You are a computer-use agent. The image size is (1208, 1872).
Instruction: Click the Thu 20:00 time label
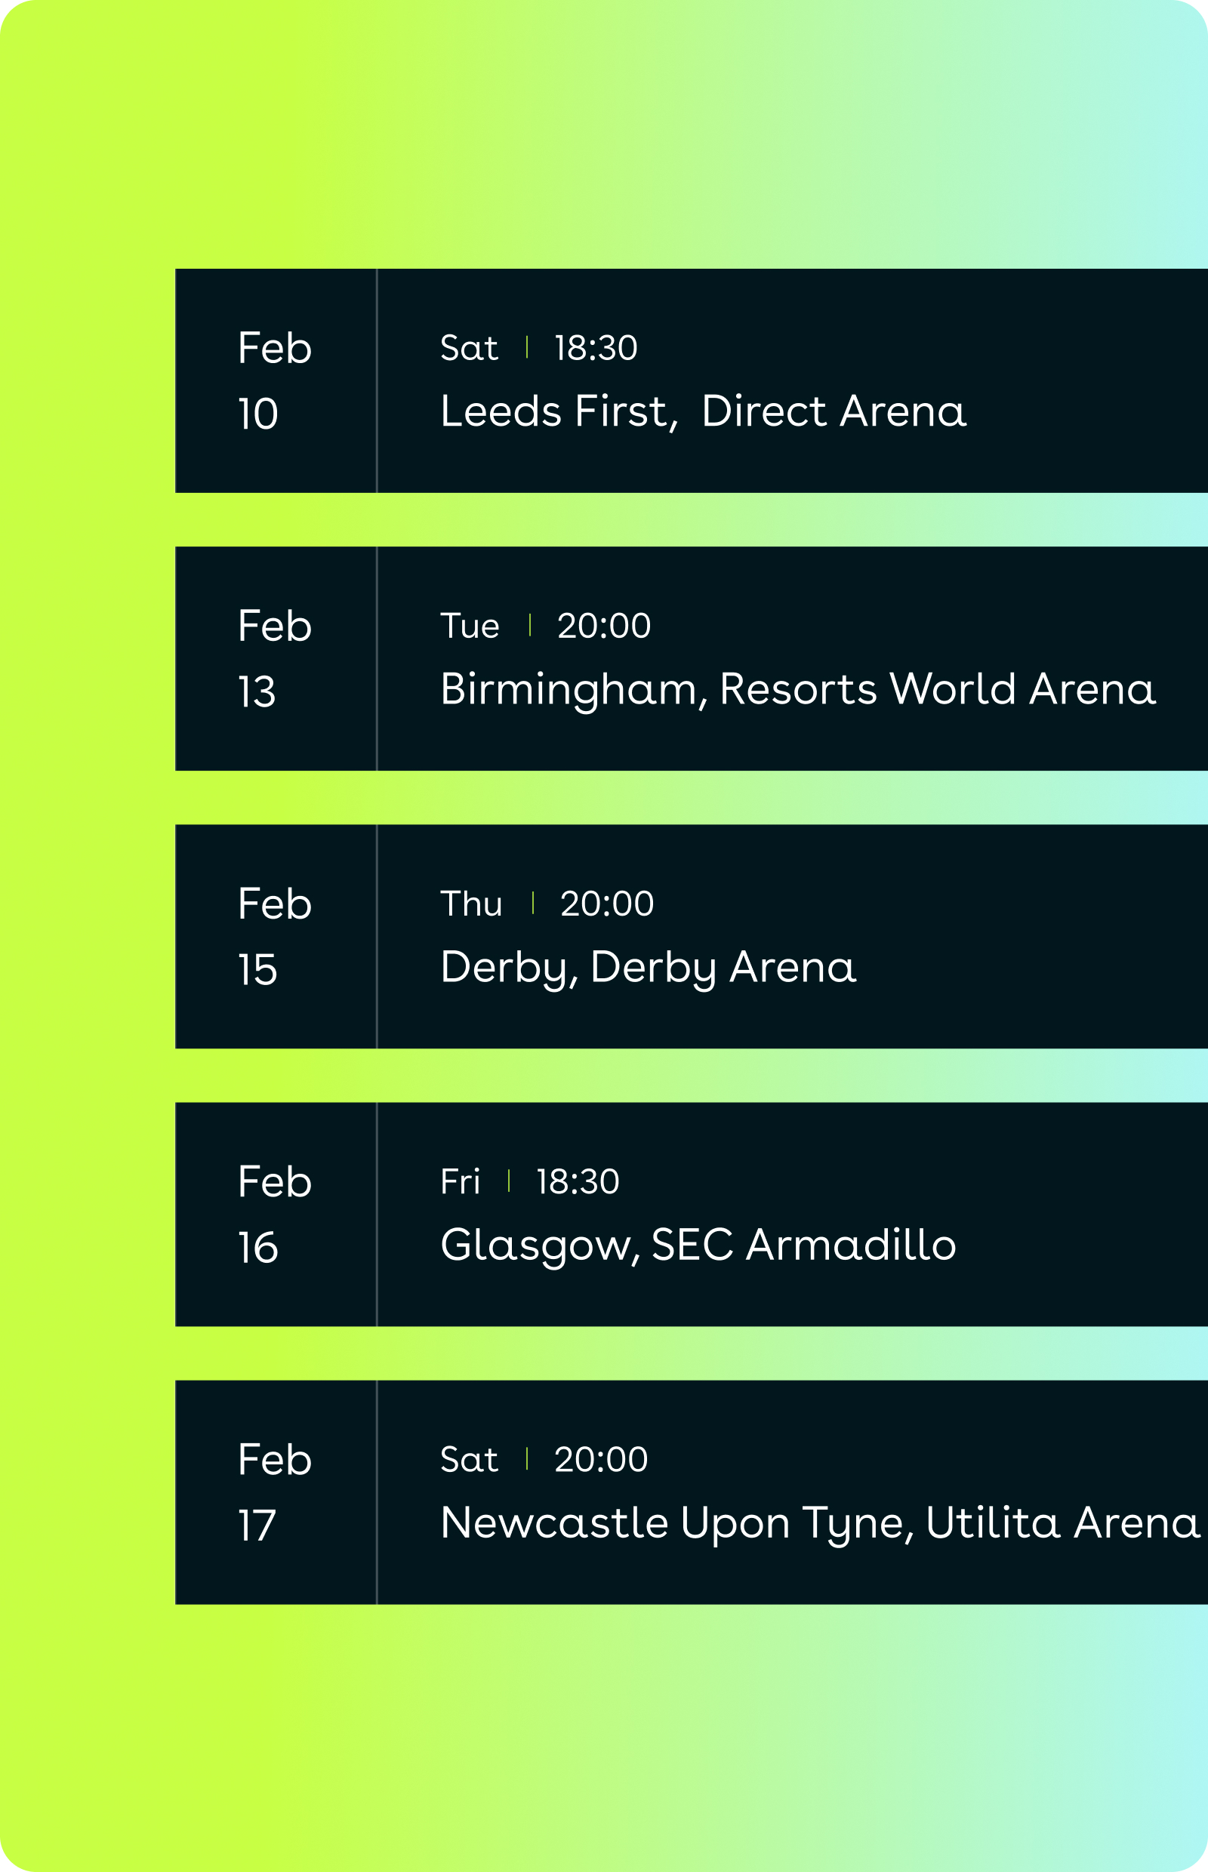tap(547, 904)
